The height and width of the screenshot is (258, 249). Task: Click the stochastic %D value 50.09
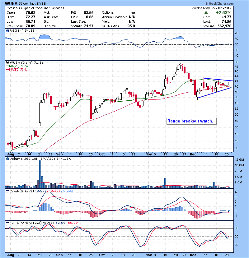tap(73, 223)
